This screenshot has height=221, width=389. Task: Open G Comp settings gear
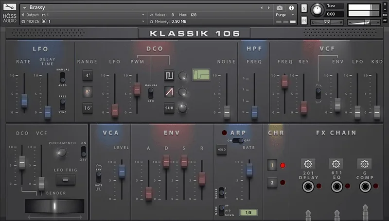pos(364,164)
